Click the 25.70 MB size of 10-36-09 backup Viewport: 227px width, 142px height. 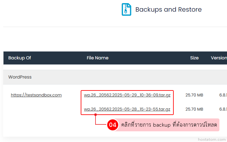click(x=194, y=95)
